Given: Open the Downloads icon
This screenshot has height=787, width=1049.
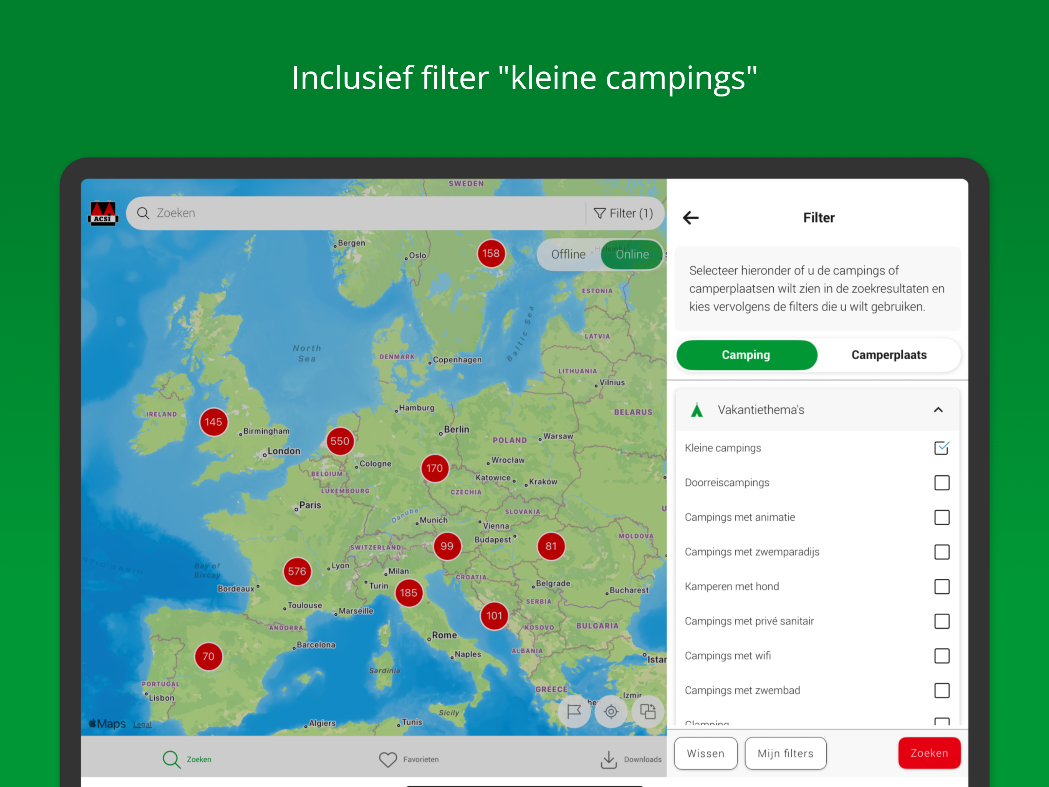Looking at the screenshot, I should click(x=609, y=759).
